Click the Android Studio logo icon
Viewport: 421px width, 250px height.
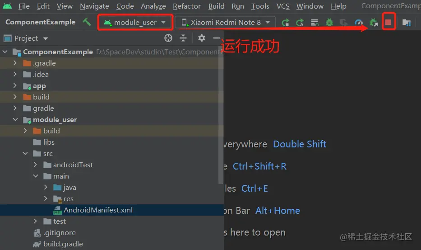click(x=7, y=6)
